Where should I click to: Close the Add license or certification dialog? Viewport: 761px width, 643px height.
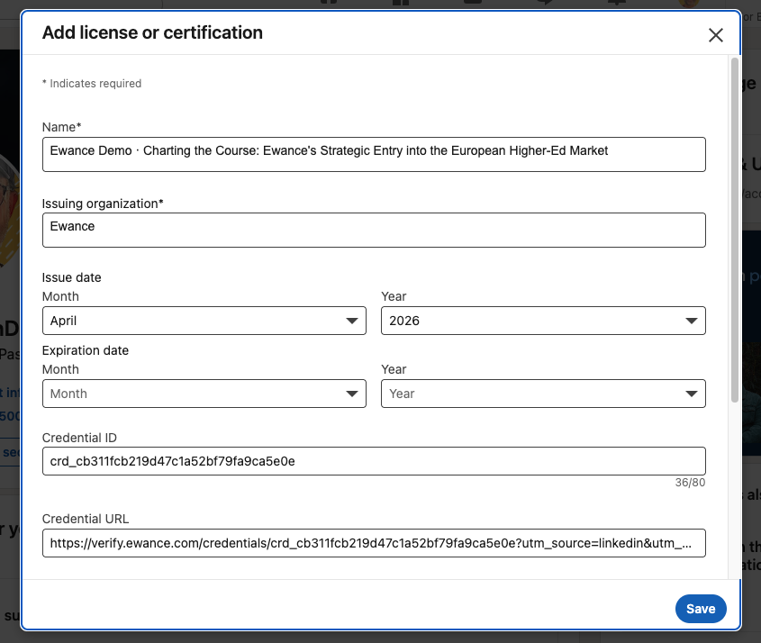pyautogui.click(x=715, y=35)
